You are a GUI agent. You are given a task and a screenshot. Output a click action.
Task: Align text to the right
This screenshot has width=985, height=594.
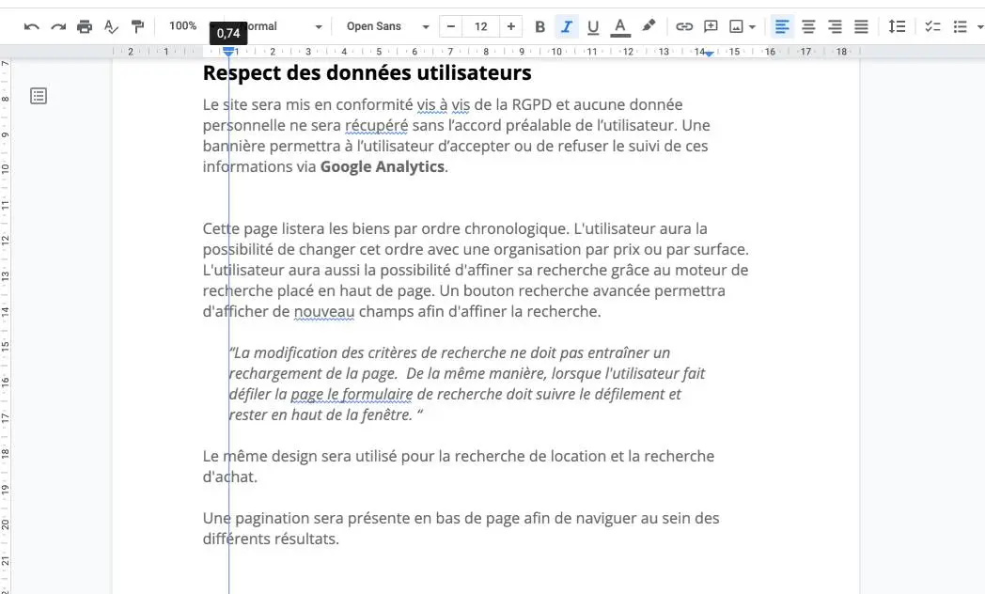pos(835,26)
